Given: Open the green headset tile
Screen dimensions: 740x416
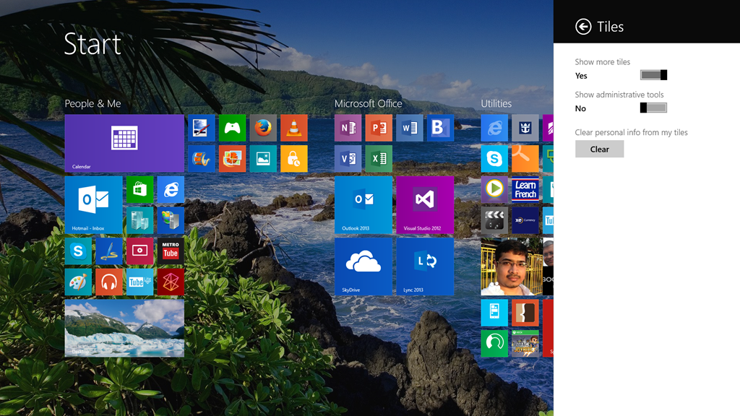Looking at the screenshot, I should (x=494, y=343).
